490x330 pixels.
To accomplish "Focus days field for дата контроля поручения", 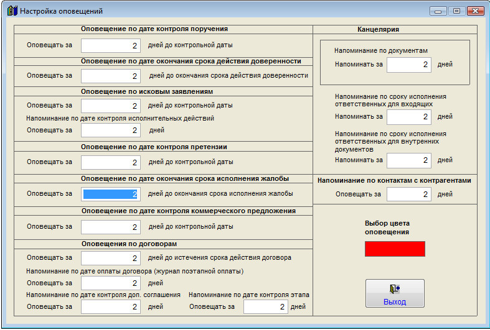I will click(x=111, y=45).
